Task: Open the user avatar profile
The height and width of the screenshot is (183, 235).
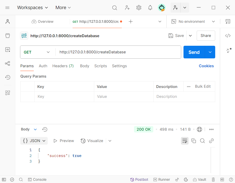Action: tap(162, 8)
